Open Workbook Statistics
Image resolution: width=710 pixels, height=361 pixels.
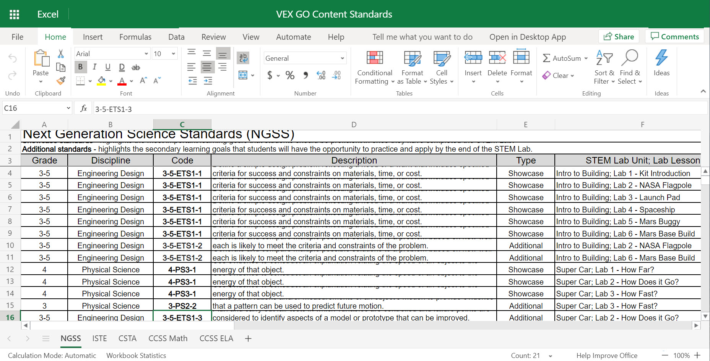(x=136, y=355)
